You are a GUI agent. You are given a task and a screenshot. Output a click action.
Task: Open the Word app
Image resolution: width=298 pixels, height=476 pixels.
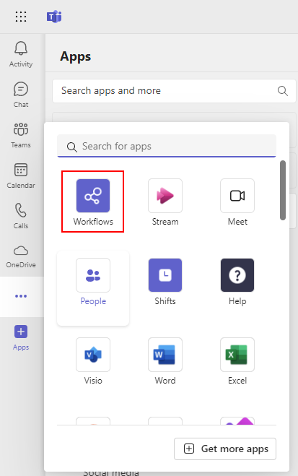165,361
